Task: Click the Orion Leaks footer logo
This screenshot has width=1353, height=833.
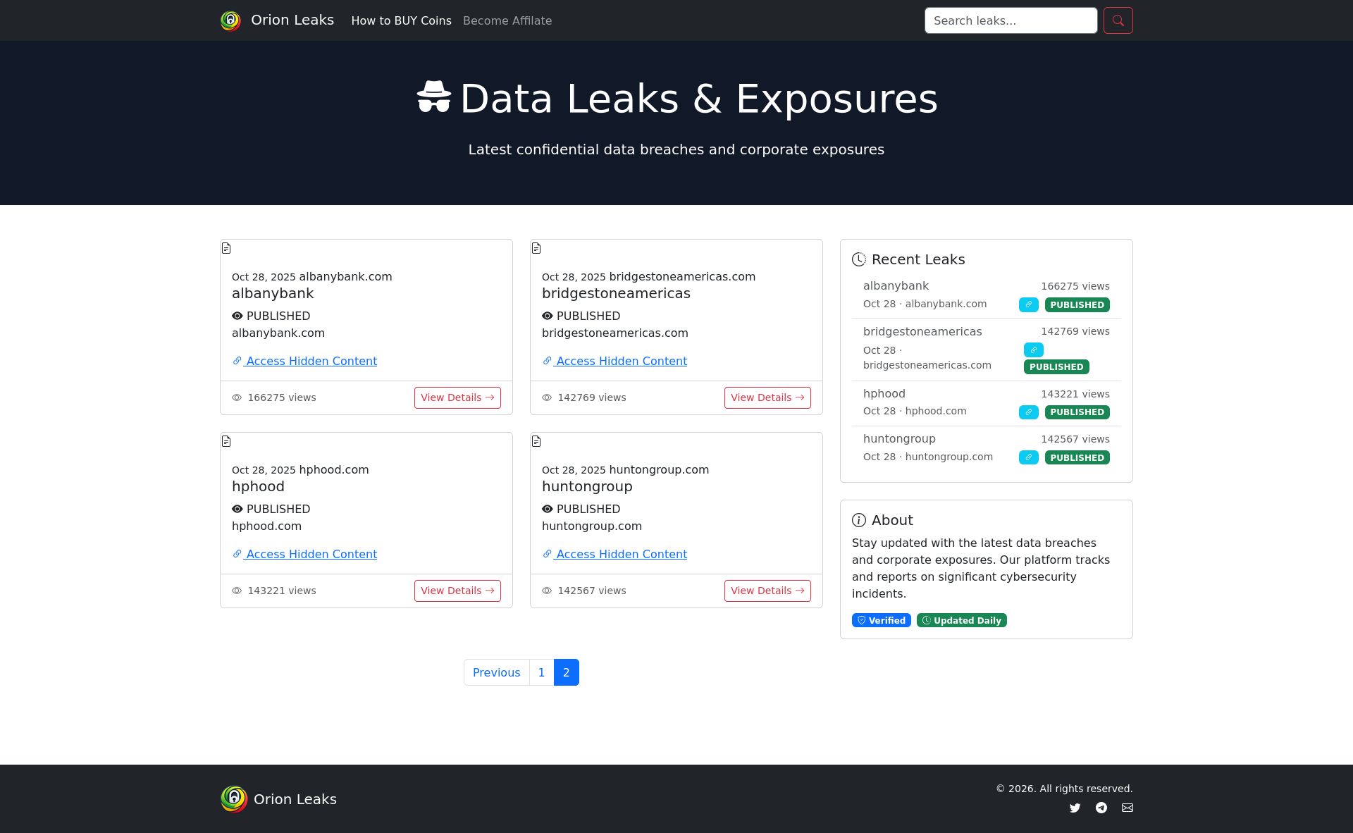Action: click(234, 799)
